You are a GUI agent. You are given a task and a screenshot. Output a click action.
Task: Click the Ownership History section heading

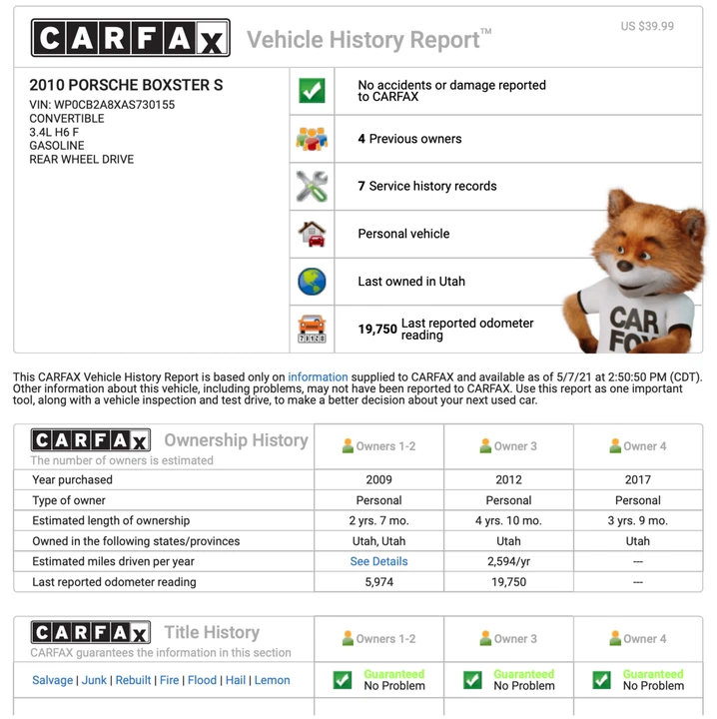coord(236,440)
